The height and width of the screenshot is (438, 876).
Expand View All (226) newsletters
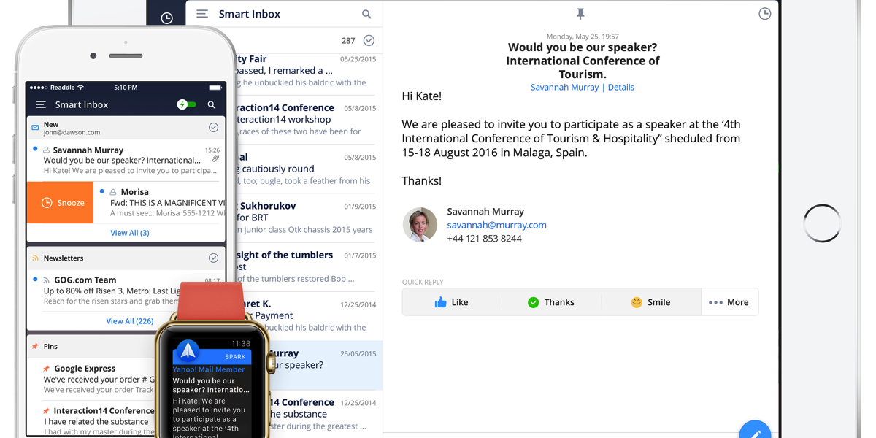click(x=129, y=320)
